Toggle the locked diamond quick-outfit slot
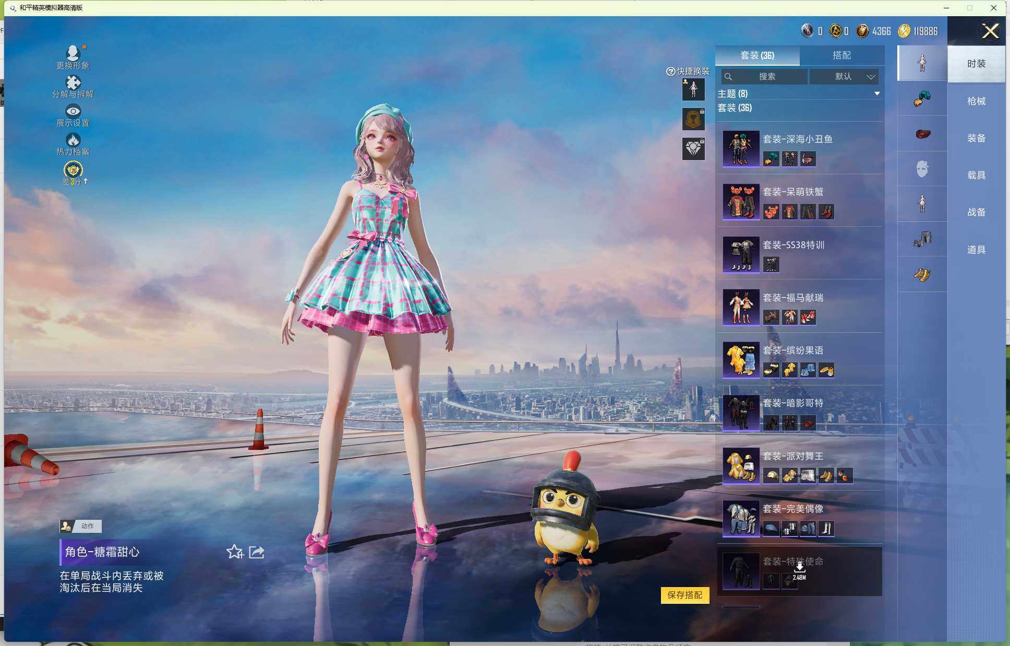The width and height of the screenshot is (1010, 646). pyautogui.click(x=693, y=149)
